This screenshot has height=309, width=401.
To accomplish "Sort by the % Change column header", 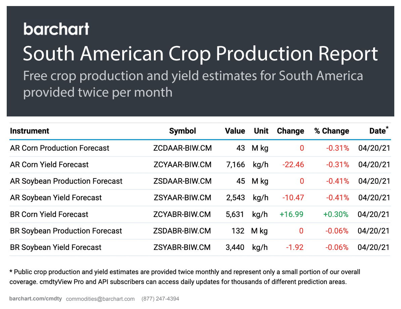I will 331,131.
